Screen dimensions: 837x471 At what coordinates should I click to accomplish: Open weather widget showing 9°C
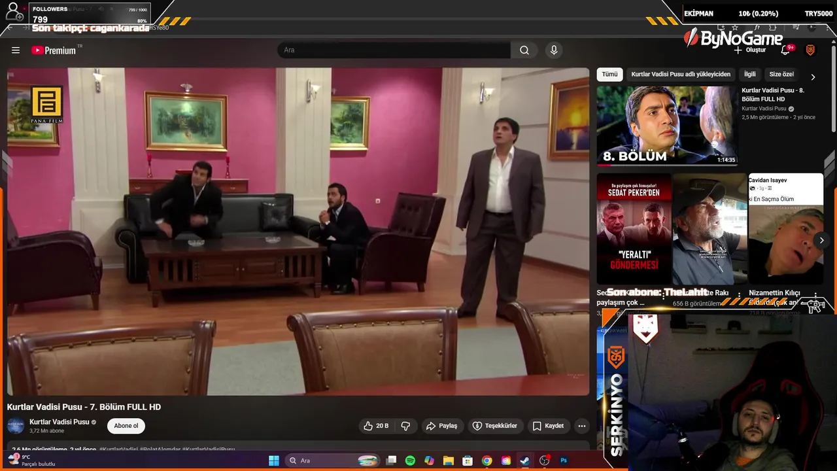tap(31, 461)
